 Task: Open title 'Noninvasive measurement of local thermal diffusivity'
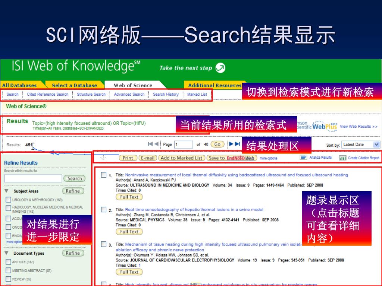(237, 175)
